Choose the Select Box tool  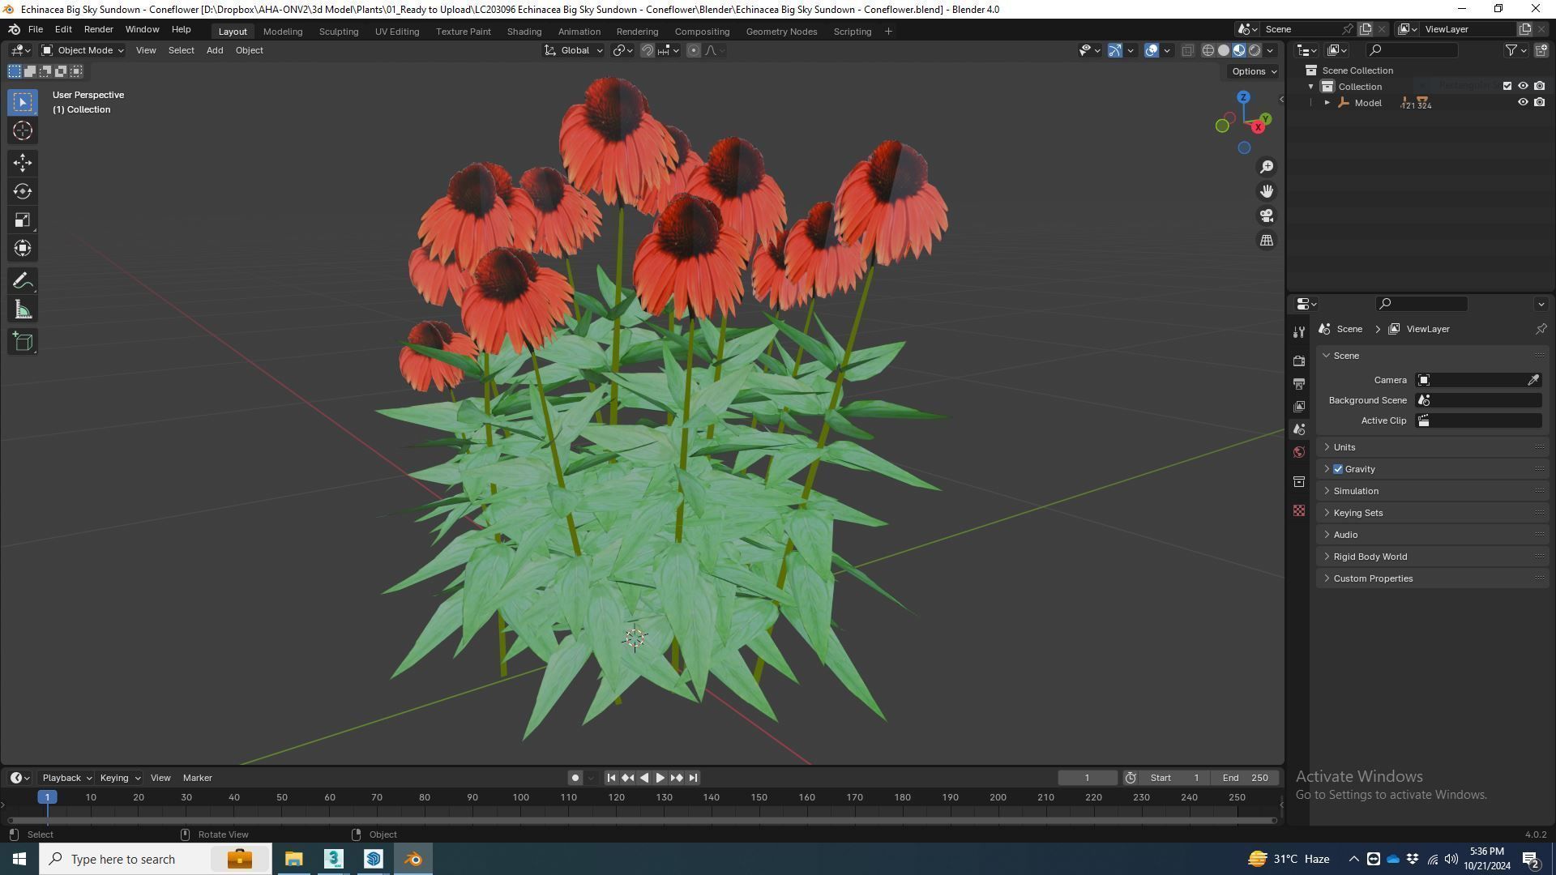pyautogui.click(x=23, y=102)
